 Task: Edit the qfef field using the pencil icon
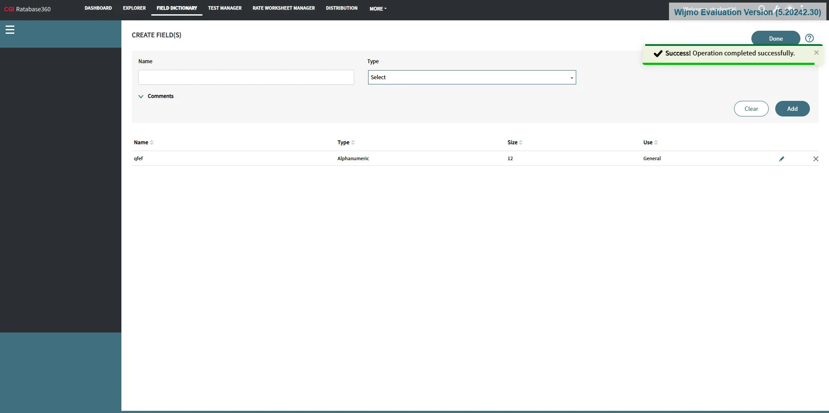pos(782,159)
